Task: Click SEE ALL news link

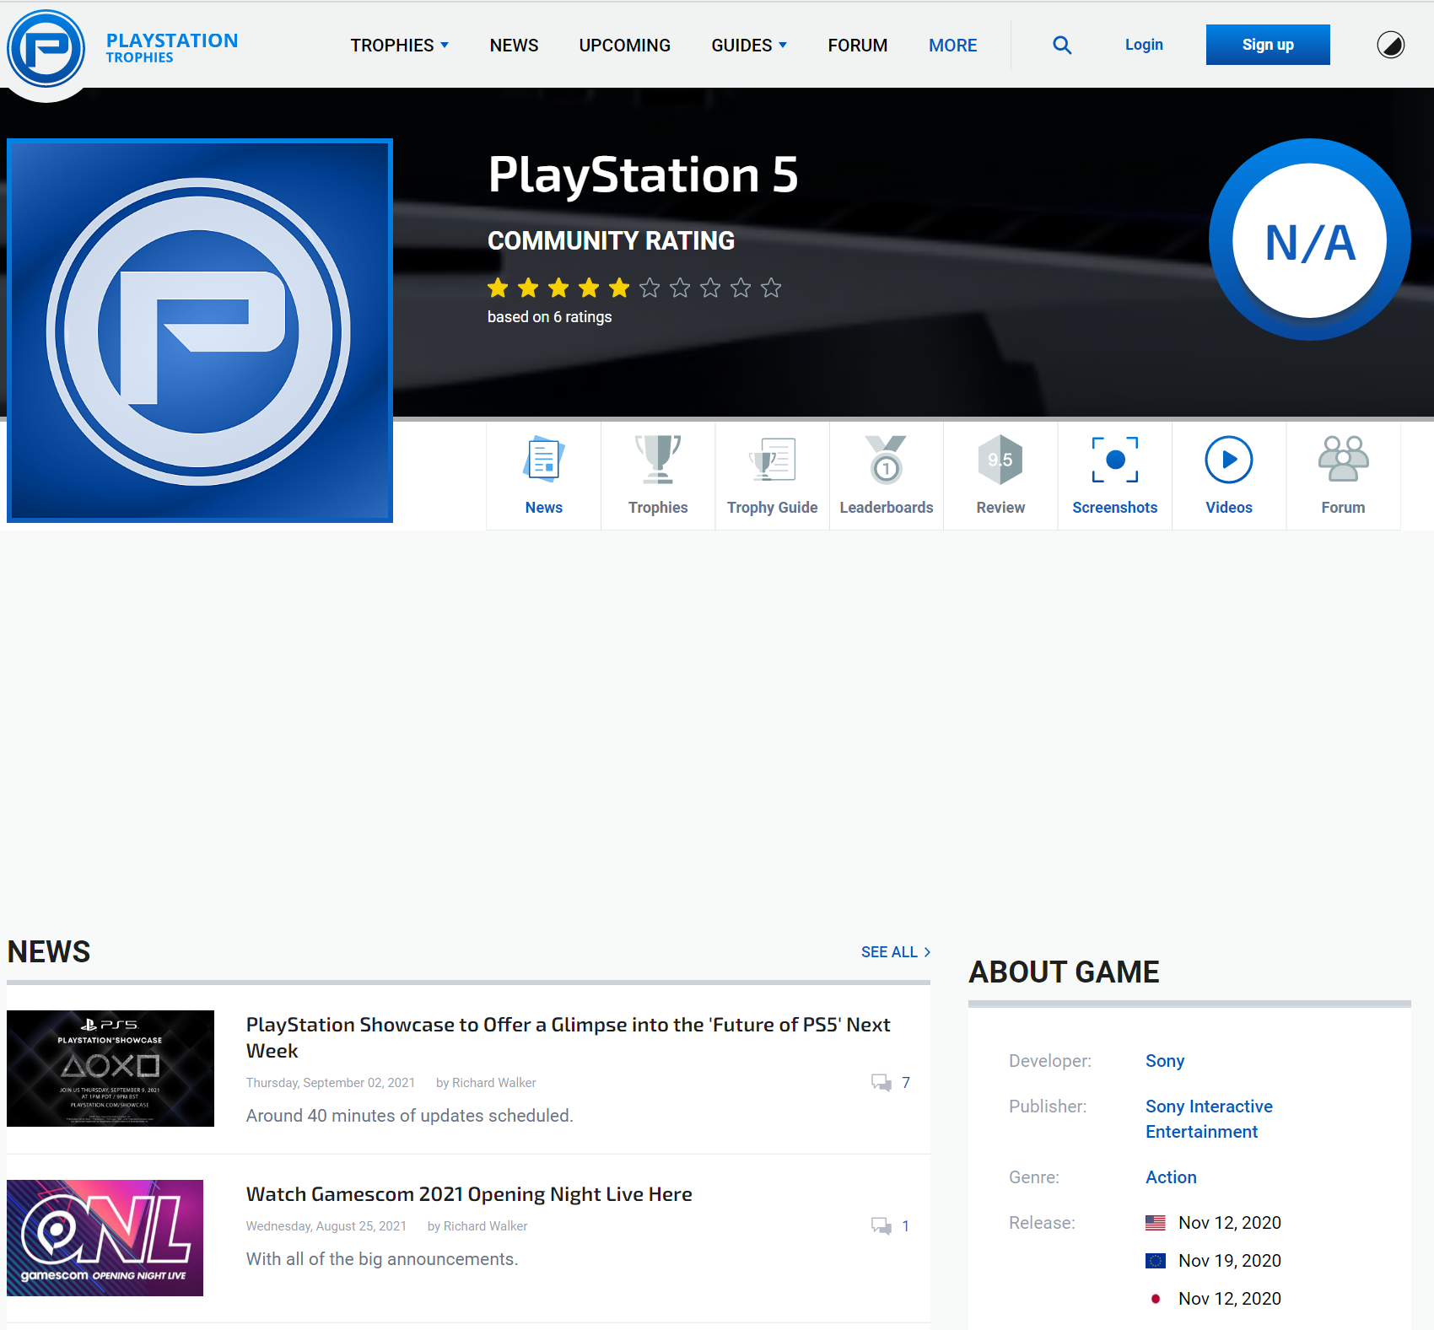Action: [x=896, y=952]
